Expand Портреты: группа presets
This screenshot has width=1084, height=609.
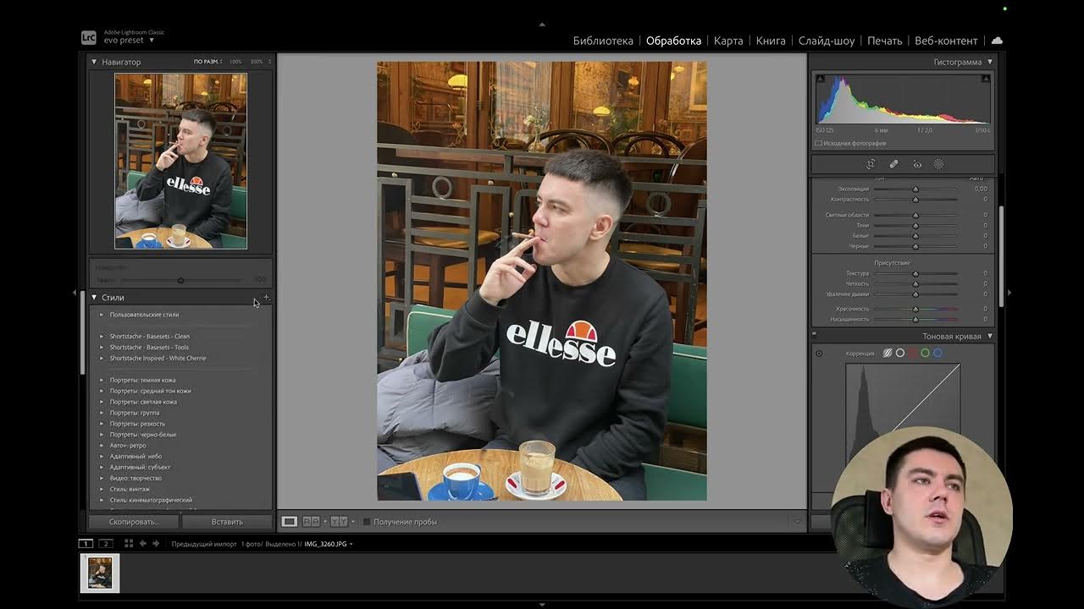click(x=102, y=413)
